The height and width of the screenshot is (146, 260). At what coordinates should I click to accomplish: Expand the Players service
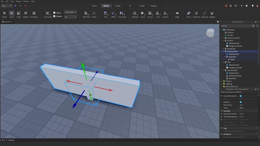(x=222, y=81)
